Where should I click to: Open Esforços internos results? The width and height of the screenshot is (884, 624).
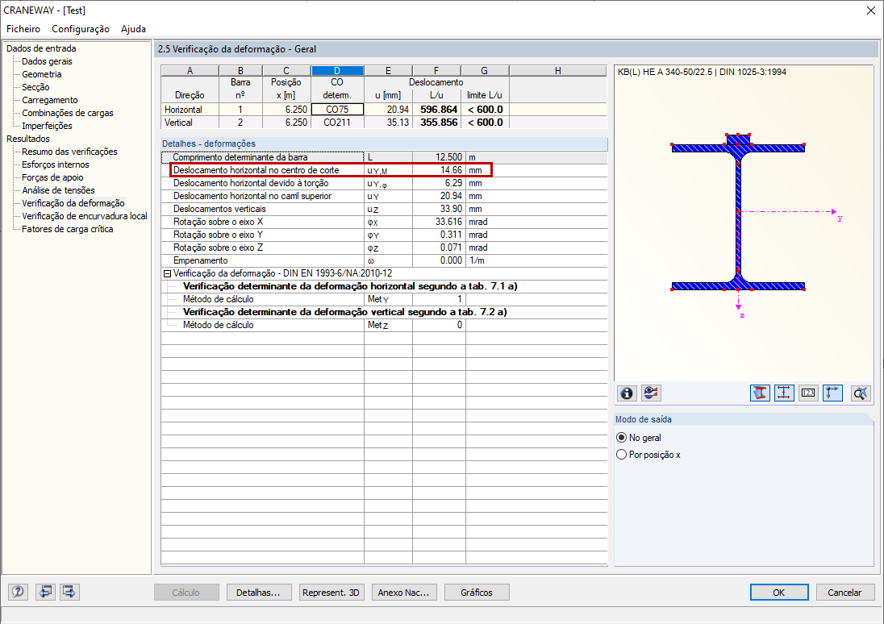55,164
